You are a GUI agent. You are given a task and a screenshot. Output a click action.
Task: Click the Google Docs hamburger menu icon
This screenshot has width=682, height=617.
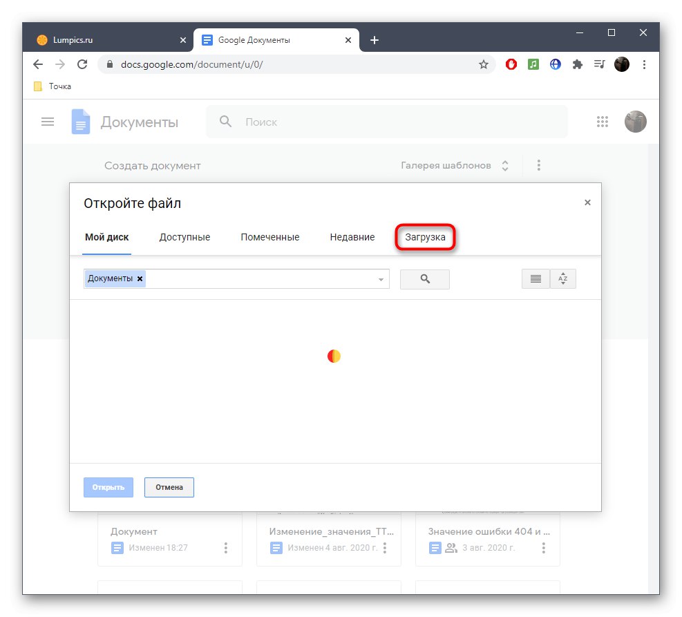click(47, 121)
